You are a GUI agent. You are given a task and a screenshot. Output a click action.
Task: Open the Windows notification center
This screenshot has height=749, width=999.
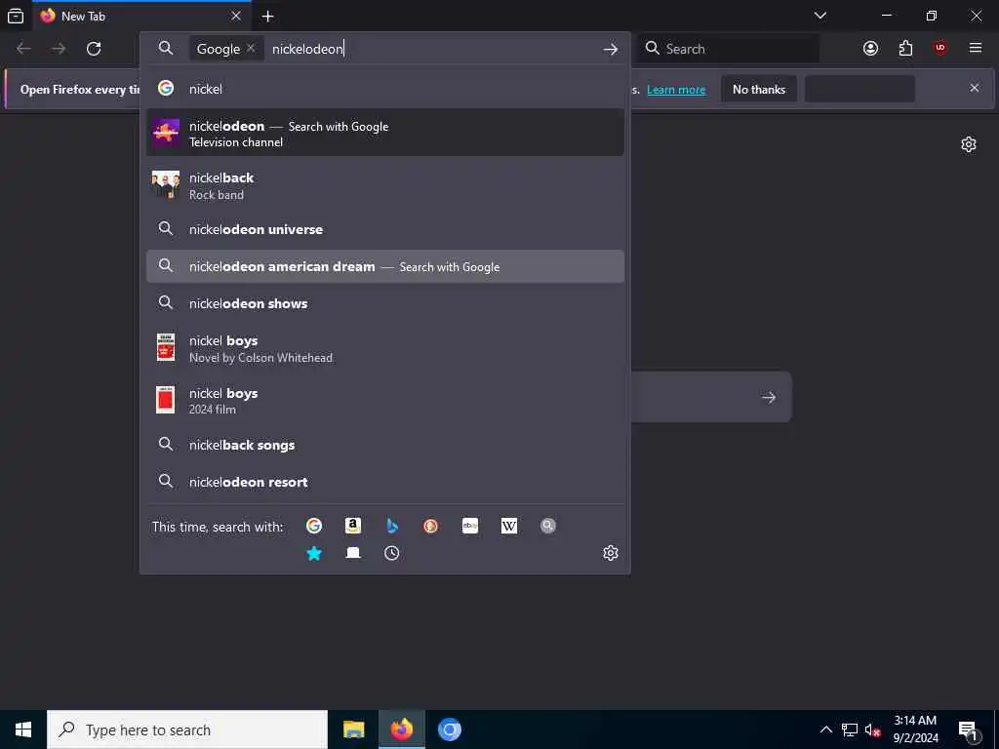click(969, 730)
